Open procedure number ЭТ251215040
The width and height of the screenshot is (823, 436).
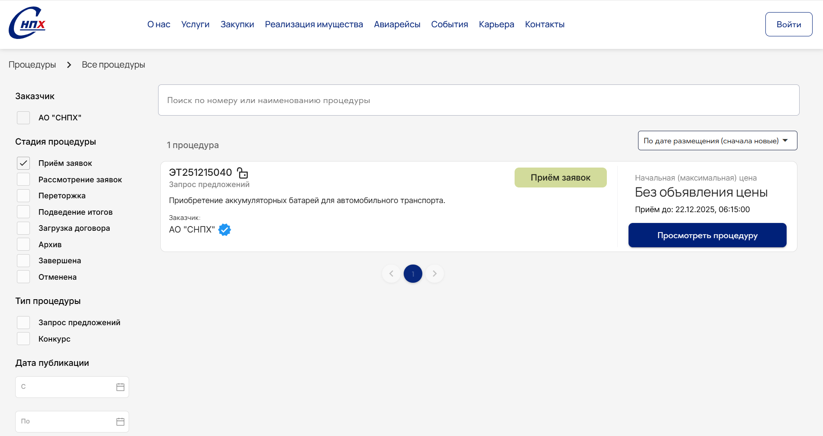point(201,172)
